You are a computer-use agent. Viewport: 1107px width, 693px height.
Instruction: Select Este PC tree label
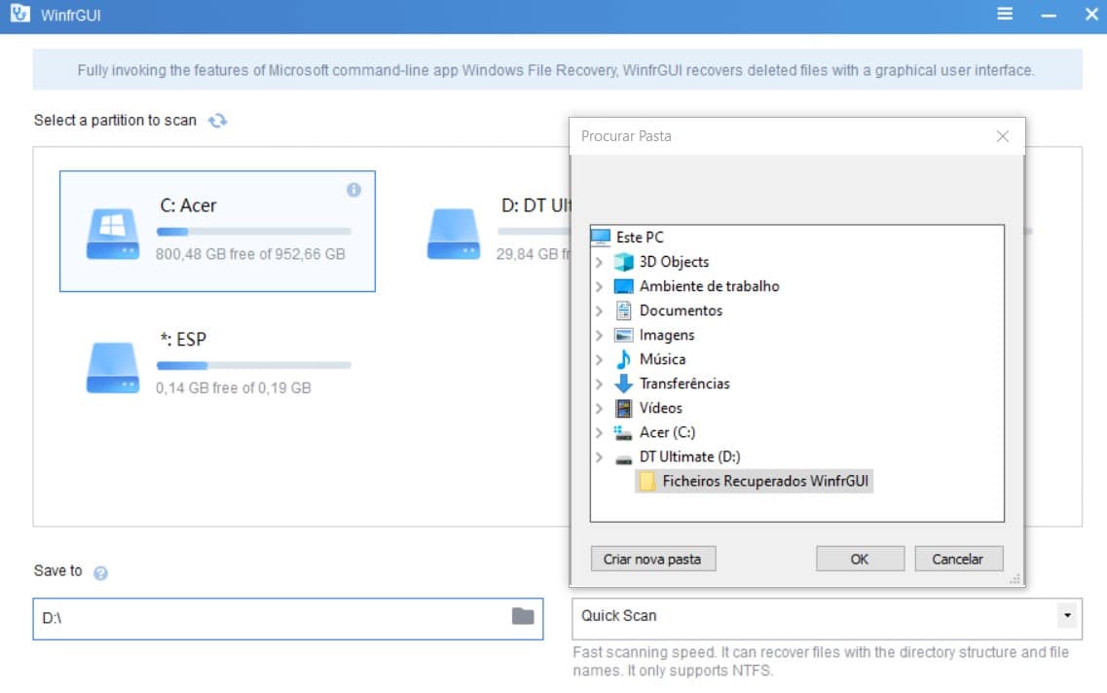(x=640, y=237)
